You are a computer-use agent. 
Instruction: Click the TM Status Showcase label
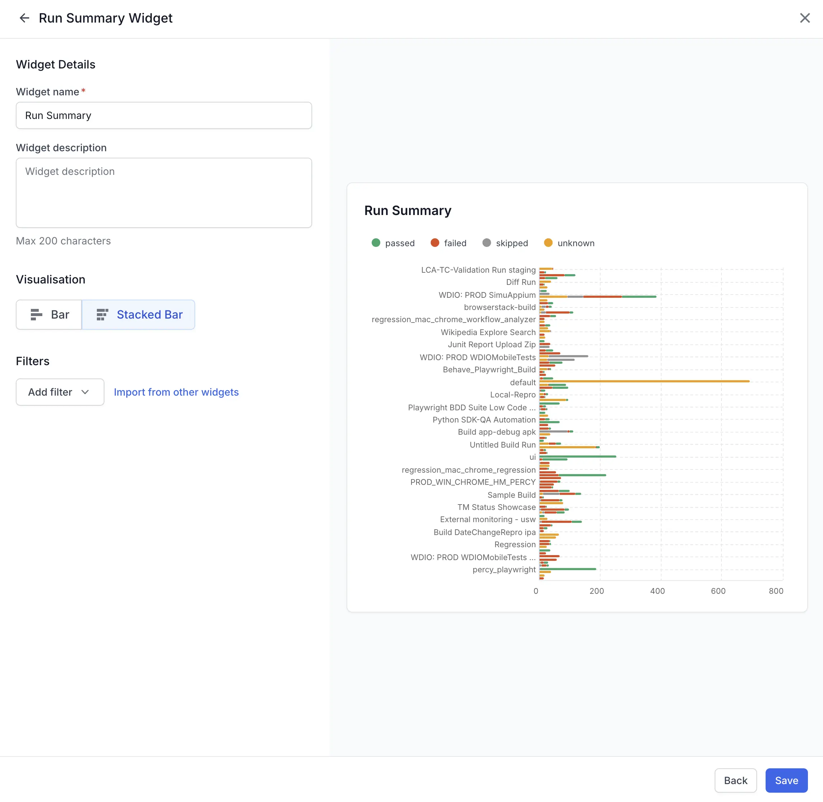click(496, 507)
